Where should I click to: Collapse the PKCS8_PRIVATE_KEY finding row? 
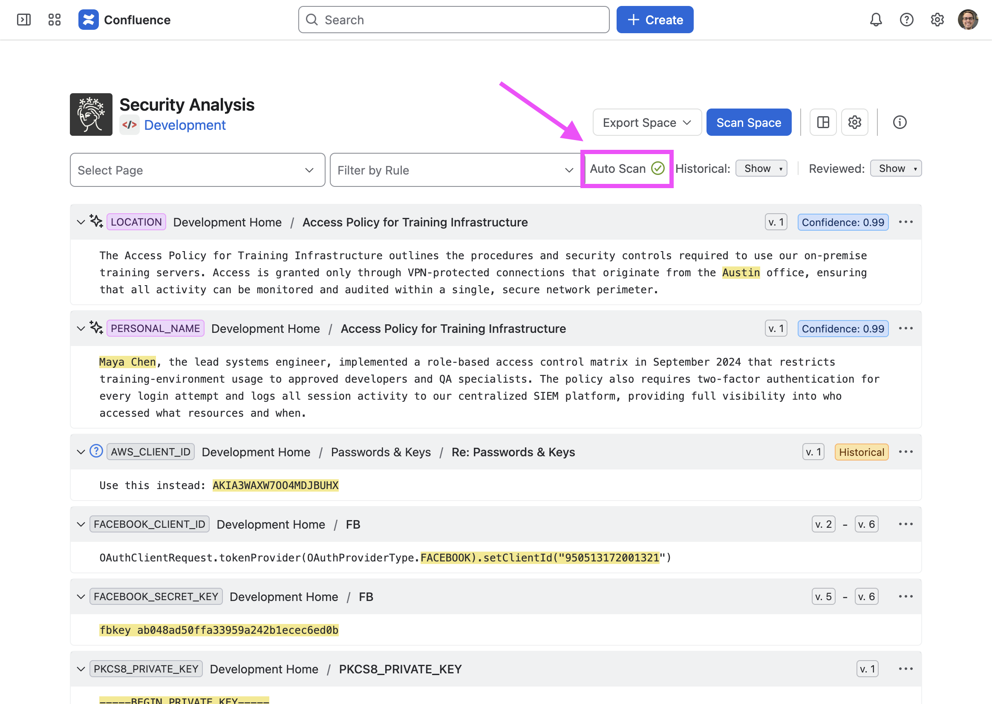point(81,669)
